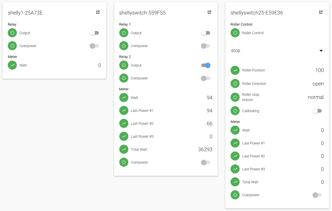This screenshot has width=332, height=211.
Task: Click the shellyswitch25-E59E36 card title
Action: coord(257,13)
